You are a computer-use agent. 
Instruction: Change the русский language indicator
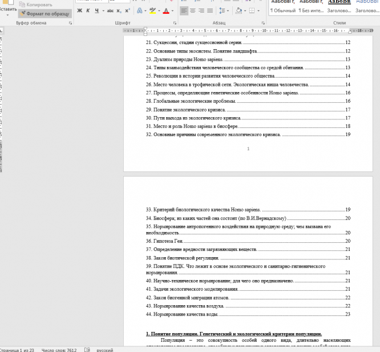pyautogui.click(x=104, y=350)
